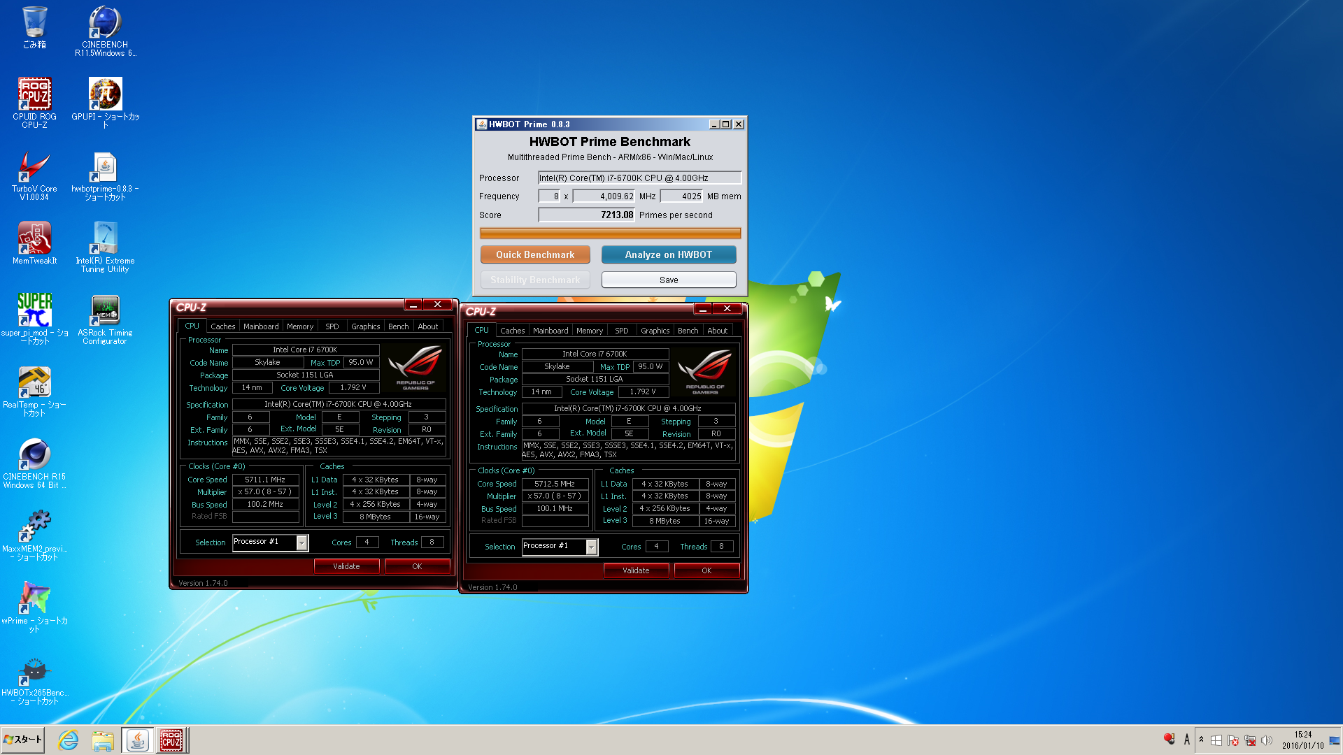
Task: Click OK in right CPU-Z window
Action: tap(706, 570)
